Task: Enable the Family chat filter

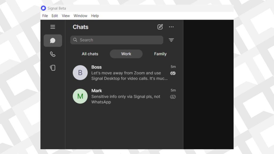Action: [160, 54]
